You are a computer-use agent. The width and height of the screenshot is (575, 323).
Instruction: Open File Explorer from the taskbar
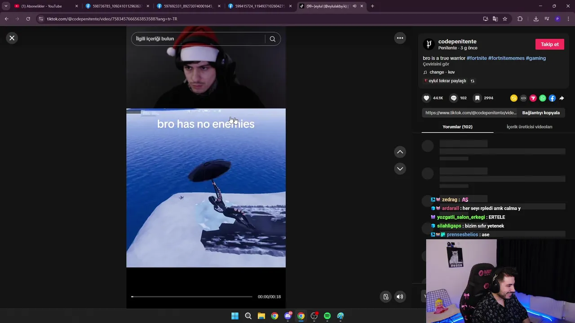[x=261, y=316]
